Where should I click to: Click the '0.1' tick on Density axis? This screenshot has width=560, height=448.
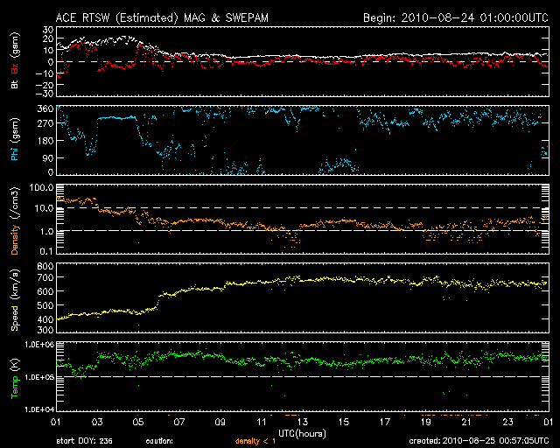pos(46,251)
